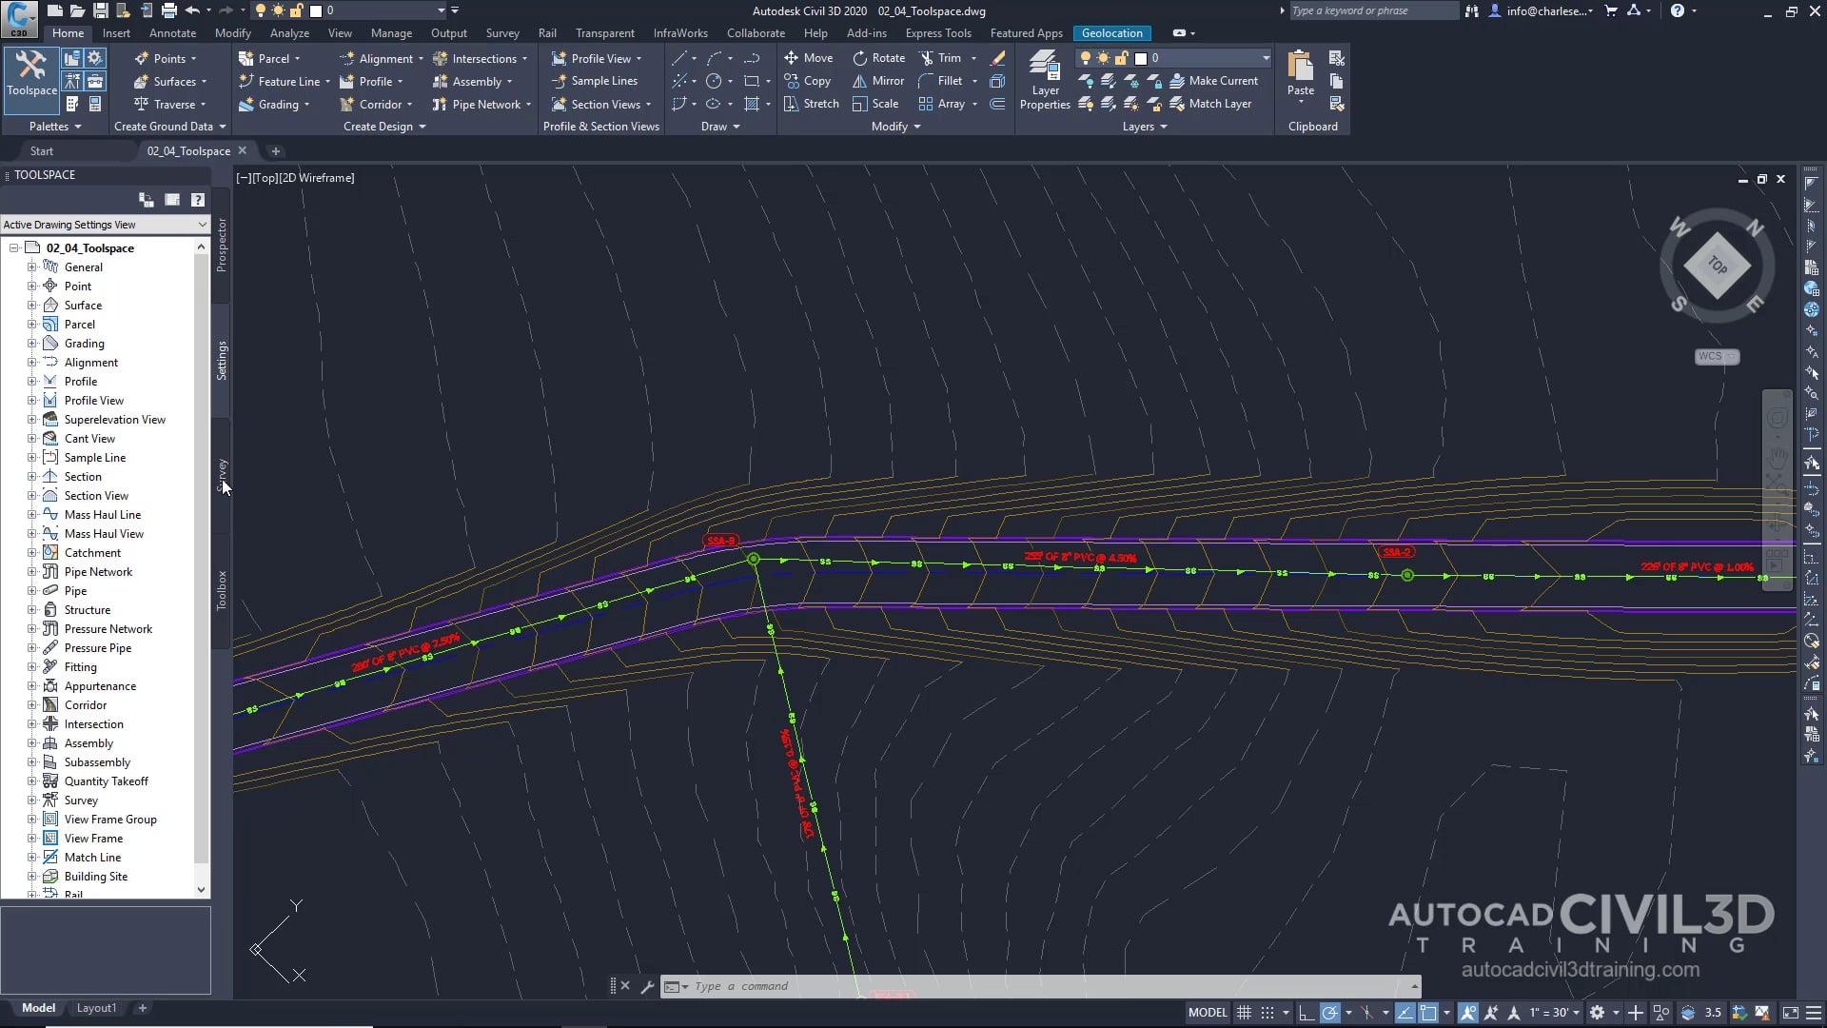
Task: Open the Annotate ribbon tab
Action: [x=172, y=33]
